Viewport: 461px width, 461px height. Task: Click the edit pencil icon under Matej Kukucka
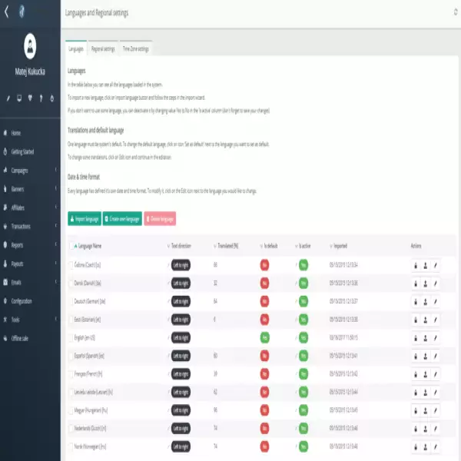point(8,98)
